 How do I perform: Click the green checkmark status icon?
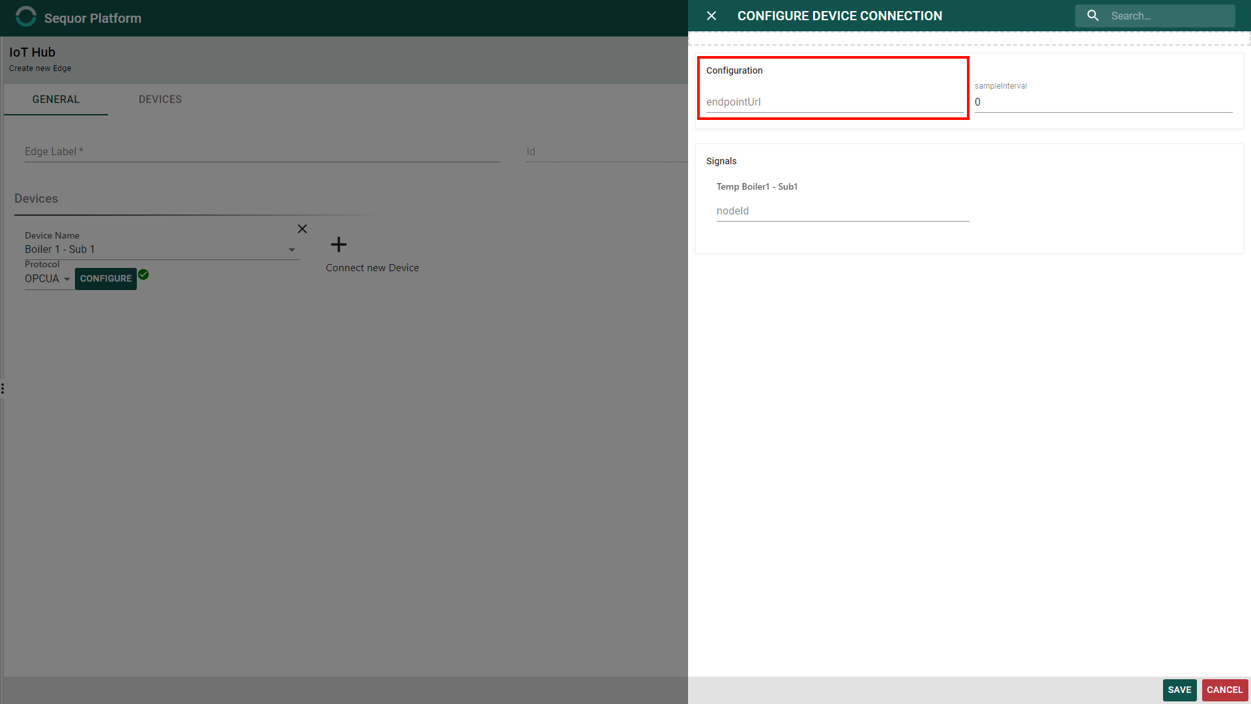tap(143, 275)
